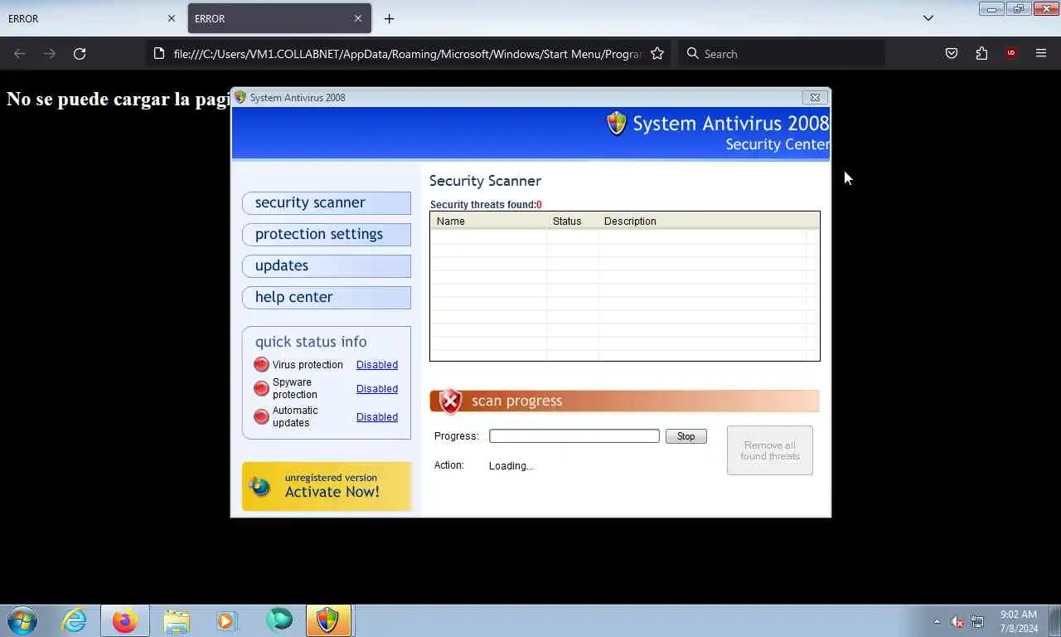
Task: Launch Internet Explorer from taskbar
Action: pos(74,620)
